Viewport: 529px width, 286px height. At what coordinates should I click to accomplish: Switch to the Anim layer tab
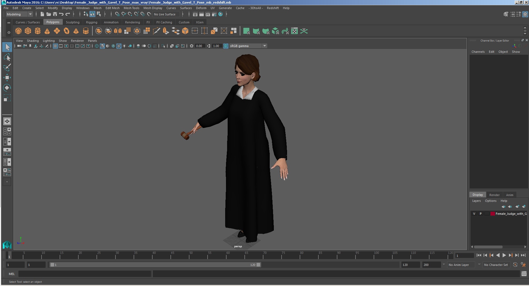[x=509, y=195]
